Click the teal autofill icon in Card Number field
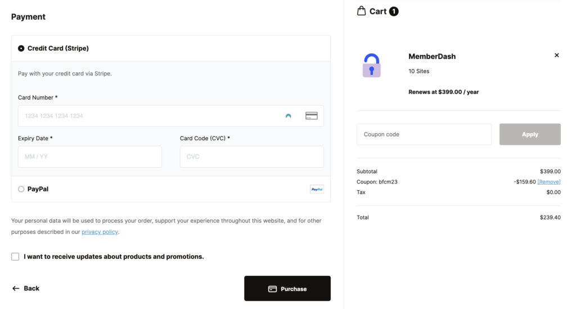Image resolution: width=576 pixels, height=309 pixels. pyautogui.click(x=289, y=116)
